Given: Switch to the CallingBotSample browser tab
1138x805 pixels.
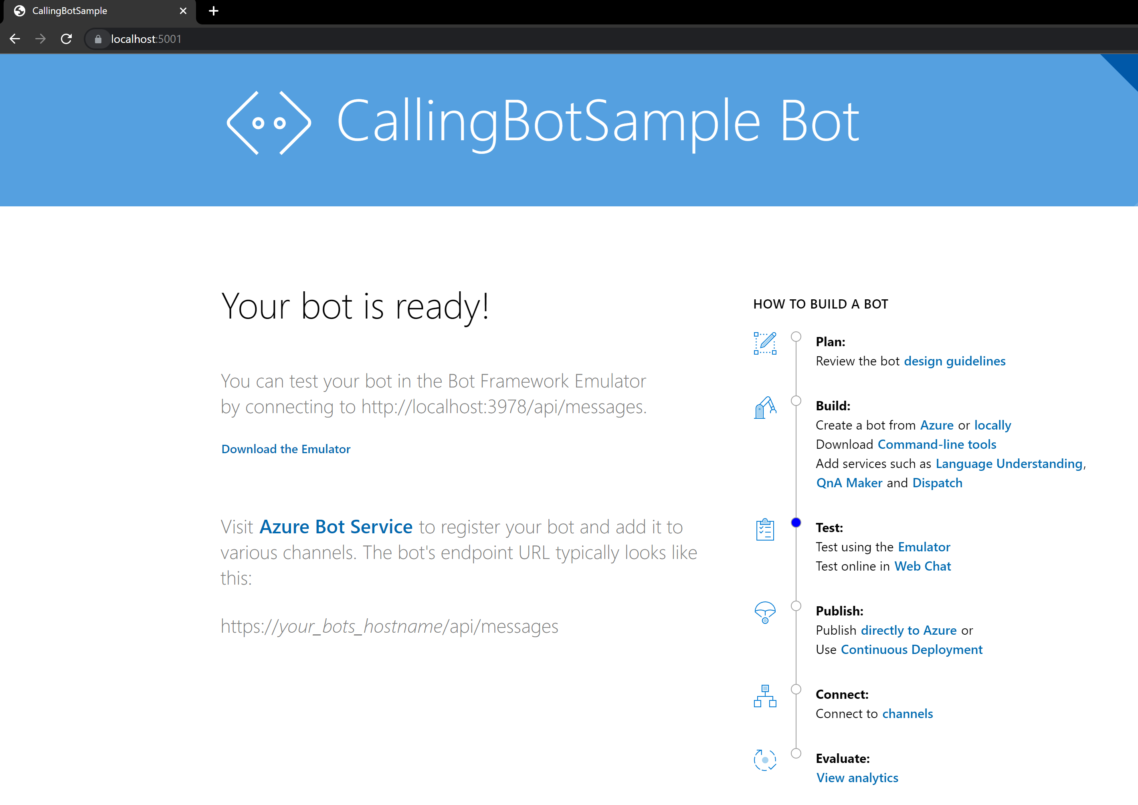Looking at the screenshot, I should pos(69,10).
